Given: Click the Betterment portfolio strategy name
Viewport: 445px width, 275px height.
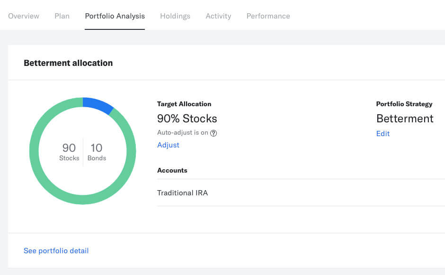Looking at the screenshot, I should tap(405, 119).
